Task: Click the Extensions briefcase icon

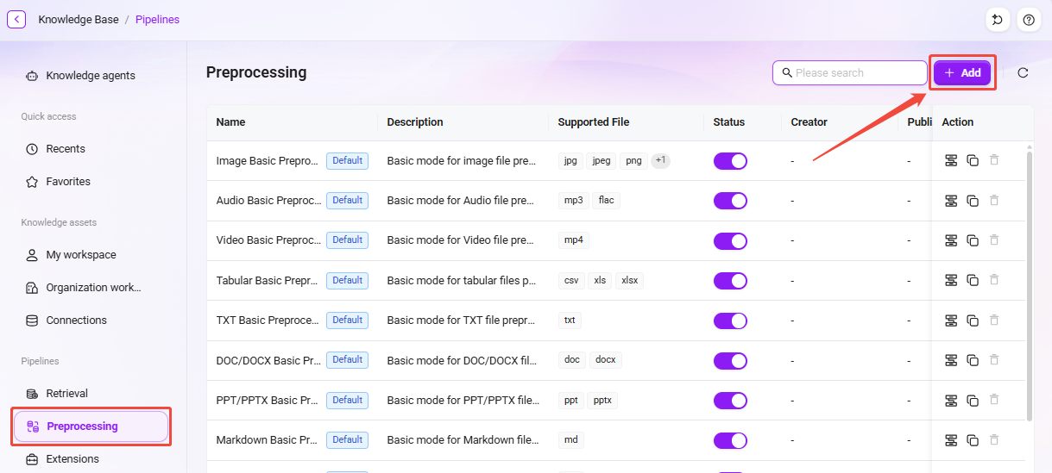Action: pos(32,459)
